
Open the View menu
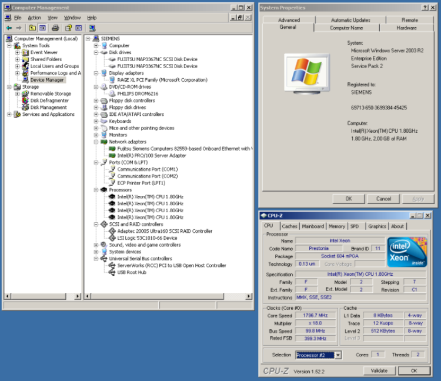point(52,18)
